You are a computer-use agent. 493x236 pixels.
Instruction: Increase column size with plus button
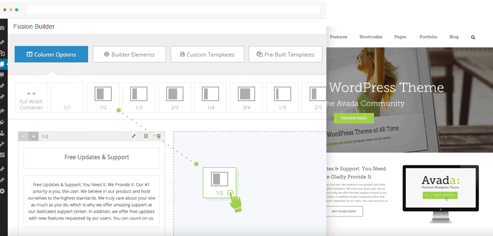coord(33,136)
